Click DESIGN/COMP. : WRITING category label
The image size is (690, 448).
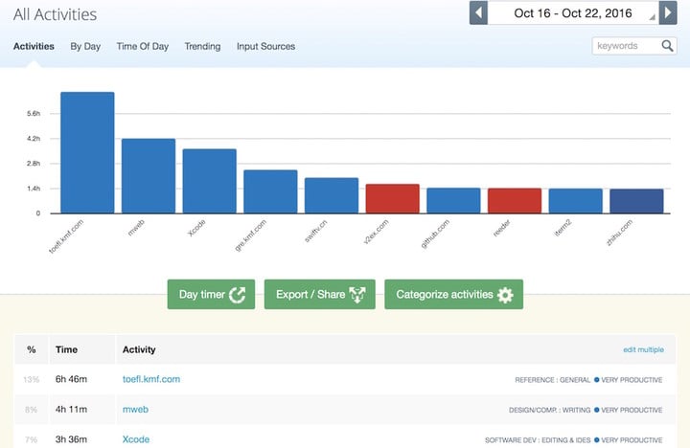coord(550,410)
